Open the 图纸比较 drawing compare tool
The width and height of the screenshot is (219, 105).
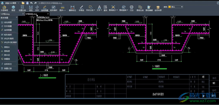140,8
